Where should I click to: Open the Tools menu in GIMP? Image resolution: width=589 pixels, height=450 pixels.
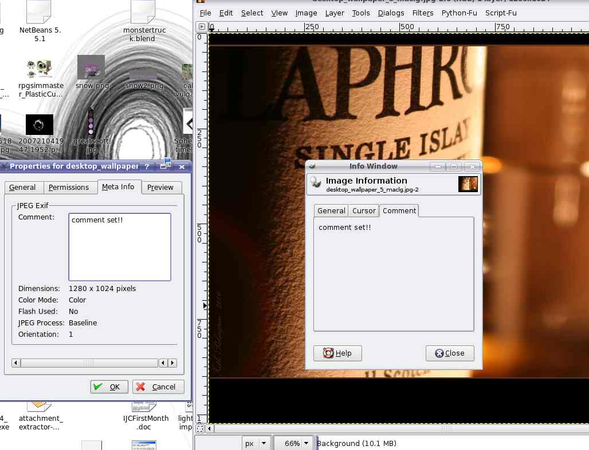tap(361, 13)
